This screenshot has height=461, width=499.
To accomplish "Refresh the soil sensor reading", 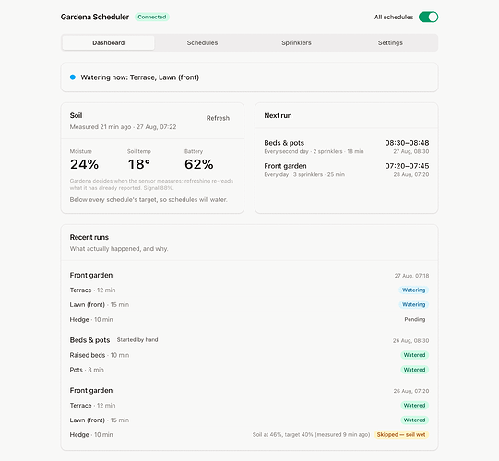I will [x=218, y=118].
